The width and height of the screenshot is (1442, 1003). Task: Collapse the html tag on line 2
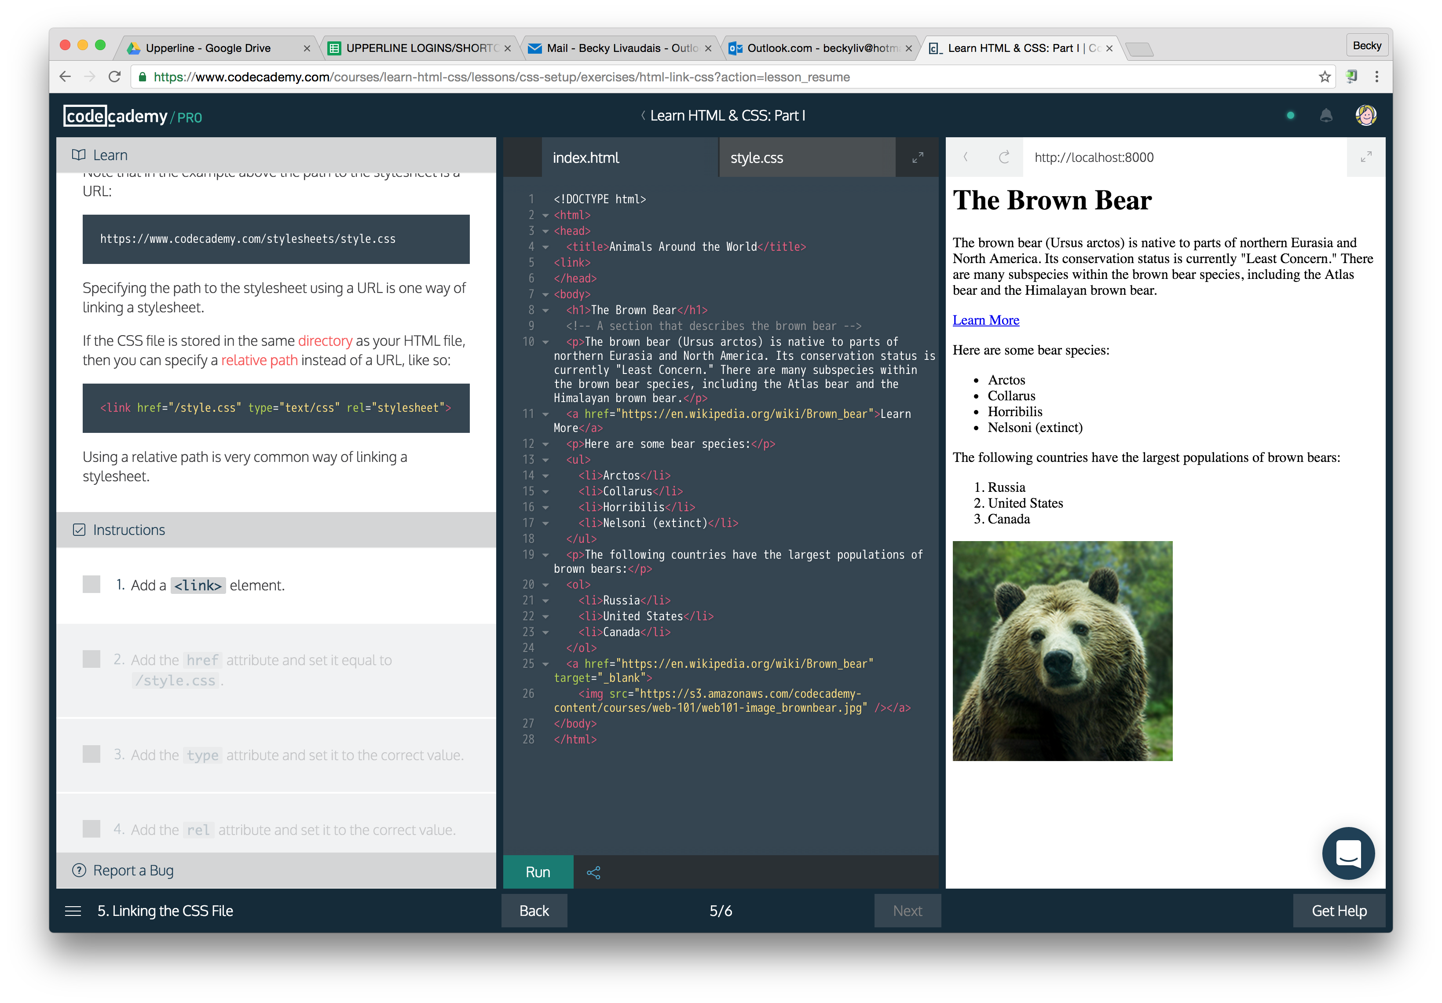pyautogui.click(x=545, y=216)
